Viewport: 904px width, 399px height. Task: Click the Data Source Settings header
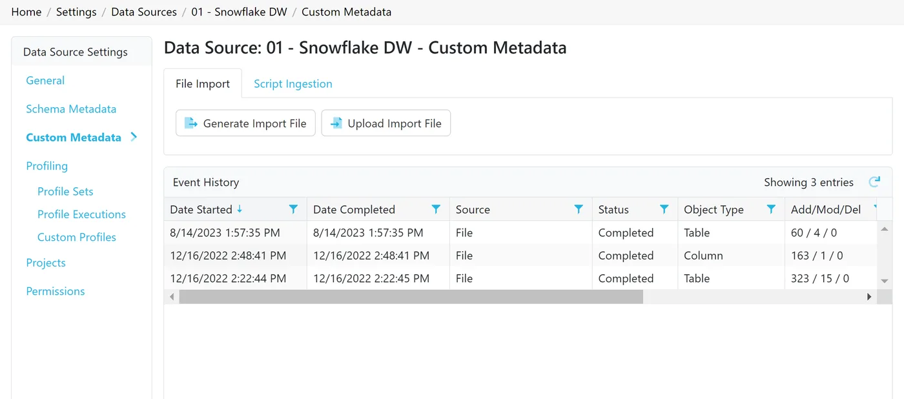pos(76,52)
